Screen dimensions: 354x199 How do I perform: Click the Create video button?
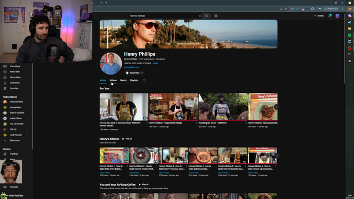(x=319, y=16)
